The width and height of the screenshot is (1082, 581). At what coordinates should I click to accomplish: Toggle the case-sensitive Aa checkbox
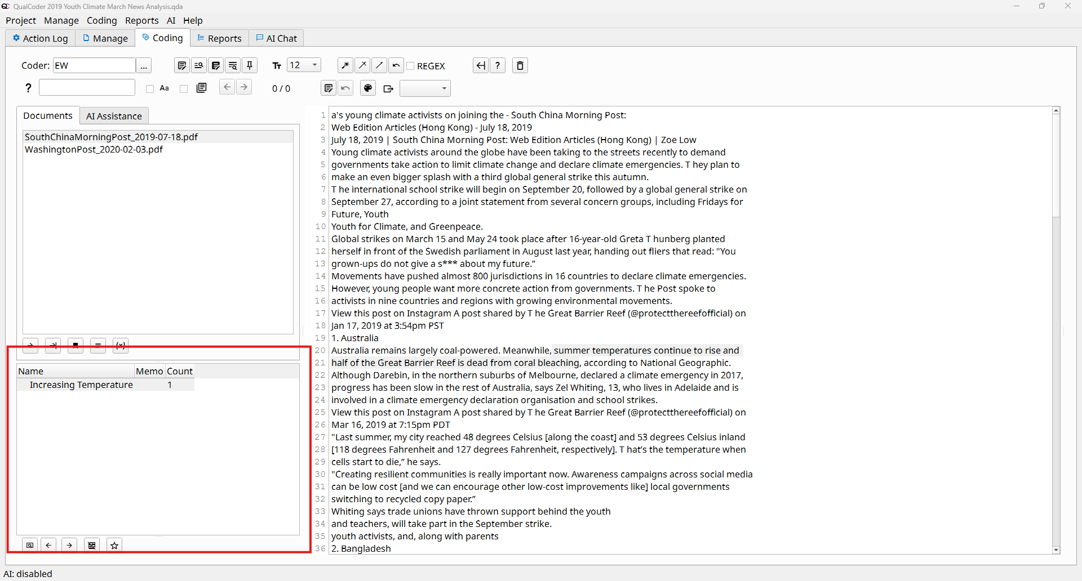click(150, 89)
